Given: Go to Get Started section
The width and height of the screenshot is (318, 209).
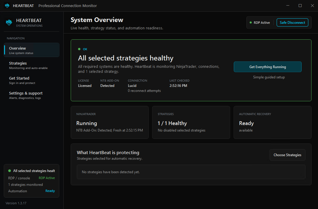Looking at the screenshot, I should (31, 80).
